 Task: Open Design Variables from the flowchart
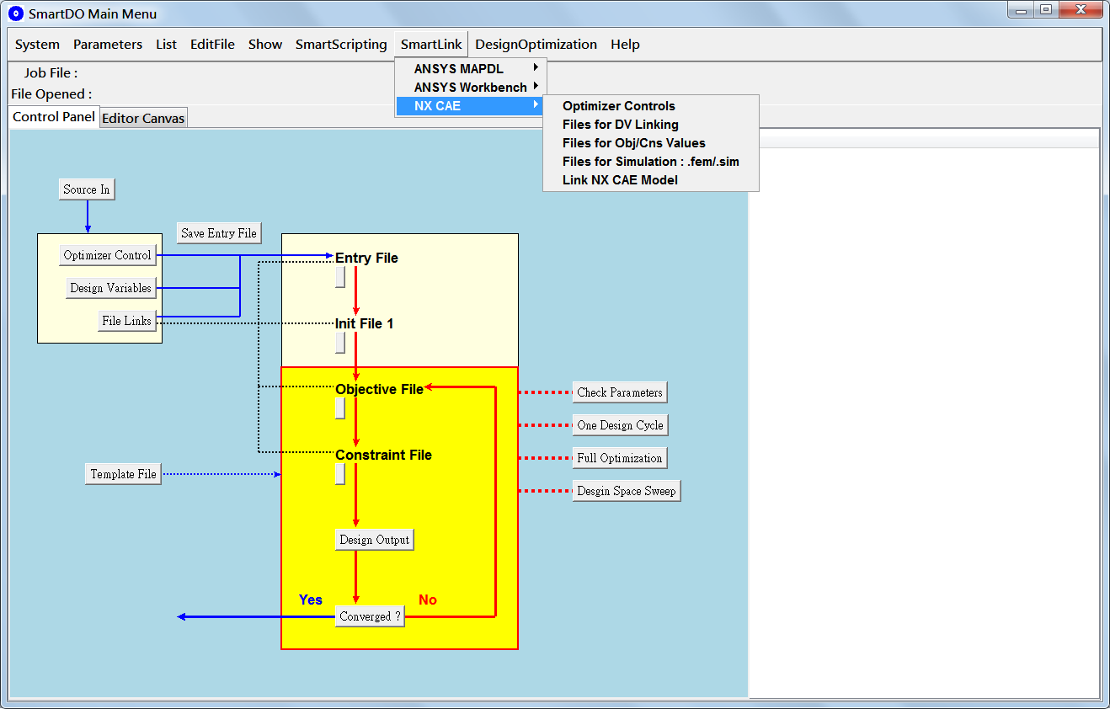(x=110, y=288)
